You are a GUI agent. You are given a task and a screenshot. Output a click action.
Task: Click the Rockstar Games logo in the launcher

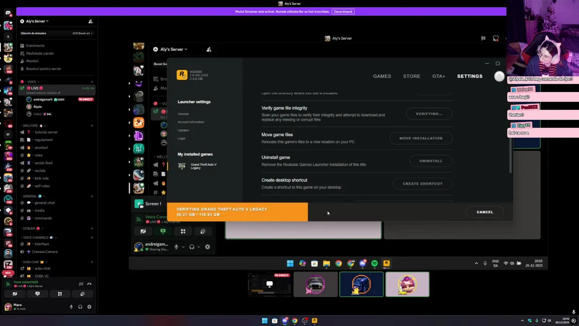click(182, 75)
